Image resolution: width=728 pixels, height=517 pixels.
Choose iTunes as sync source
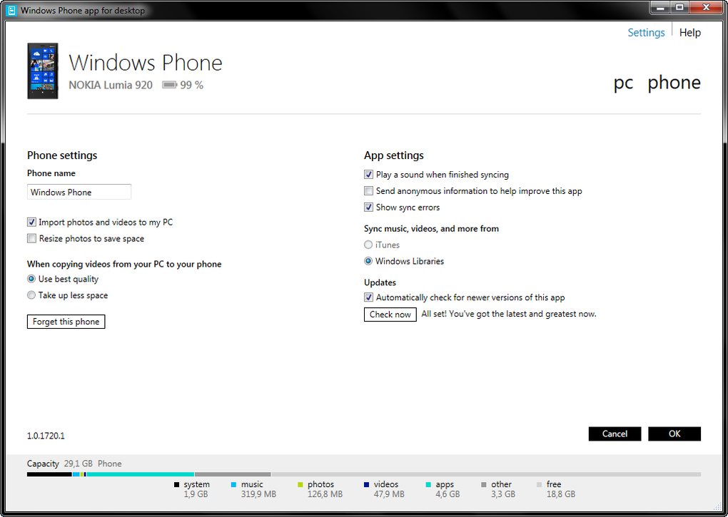pyautogui.click(x=368, y=245)
